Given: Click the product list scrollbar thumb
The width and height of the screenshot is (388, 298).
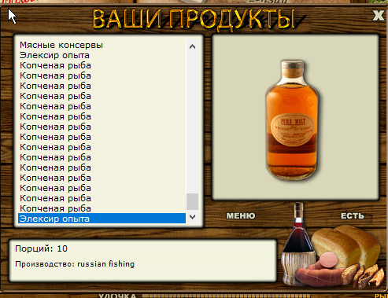Looking at the screenshot, I should 192,201.
